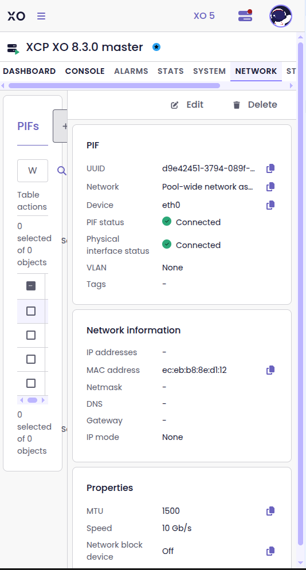Switch to the STATS tab
This screenshot has width=306, height=570.
(x=170, y=71)
